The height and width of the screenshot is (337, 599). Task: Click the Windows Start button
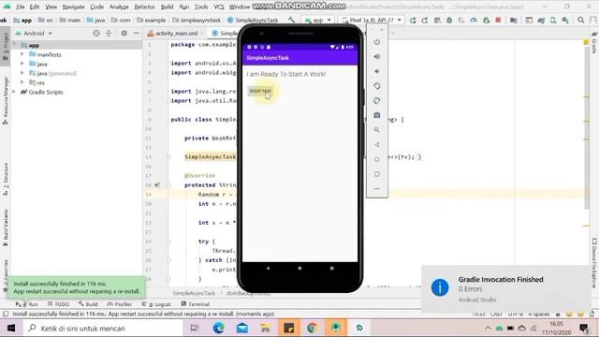pyautogui.click(x=11, y=329)
